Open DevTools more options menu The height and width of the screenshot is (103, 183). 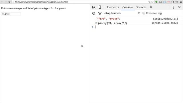point(173,7)
